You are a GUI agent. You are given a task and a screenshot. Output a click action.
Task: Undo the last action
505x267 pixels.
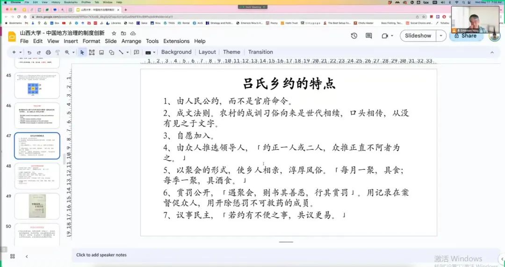click(x=29, y=52)
